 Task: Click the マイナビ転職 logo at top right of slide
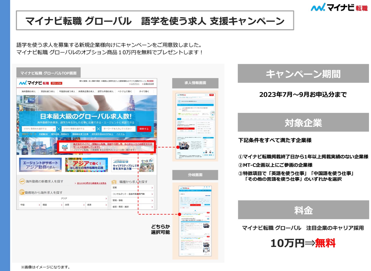339,8
